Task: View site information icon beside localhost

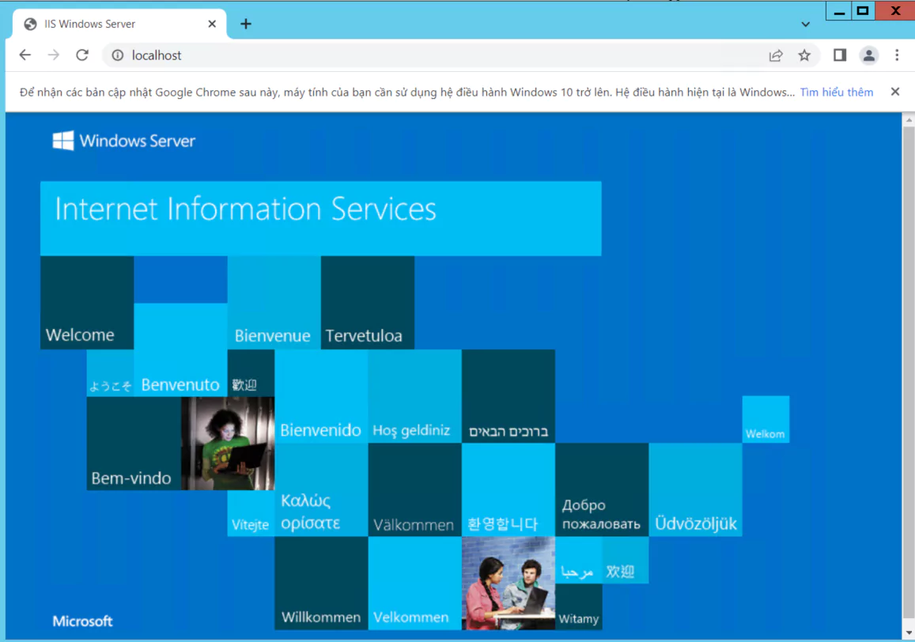Action: click(x=118, y=55)
